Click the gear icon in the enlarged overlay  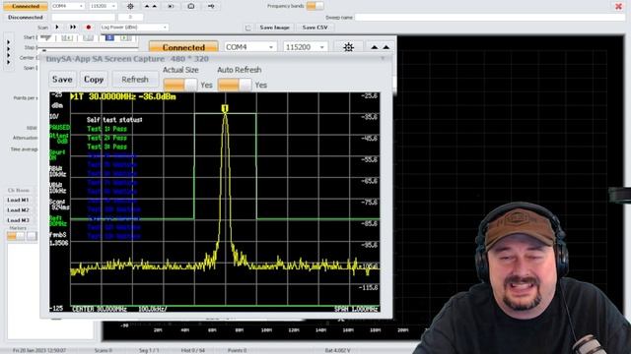click(348, 47)
